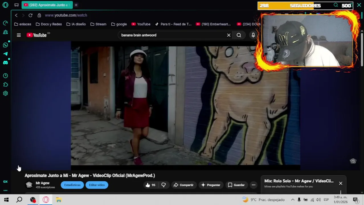Open Extensions cube icon in sidebar
The height and width of the screenshot is (205, 364).
point(5,85)
